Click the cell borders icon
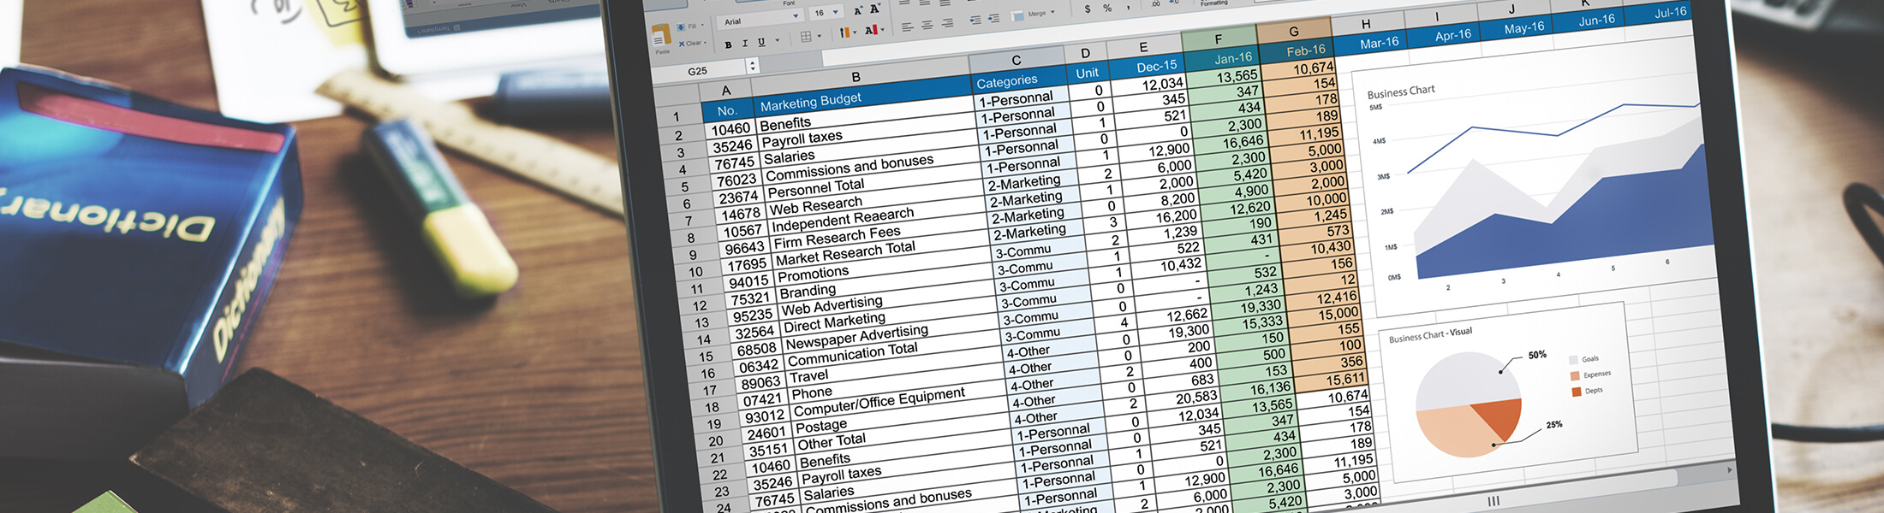 [x=806, y=37]
